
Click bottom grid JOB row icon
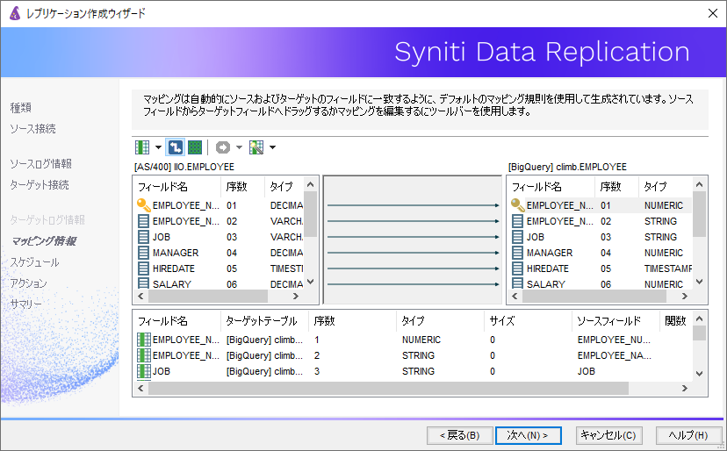pyautogui.click(x=144, y=371)
